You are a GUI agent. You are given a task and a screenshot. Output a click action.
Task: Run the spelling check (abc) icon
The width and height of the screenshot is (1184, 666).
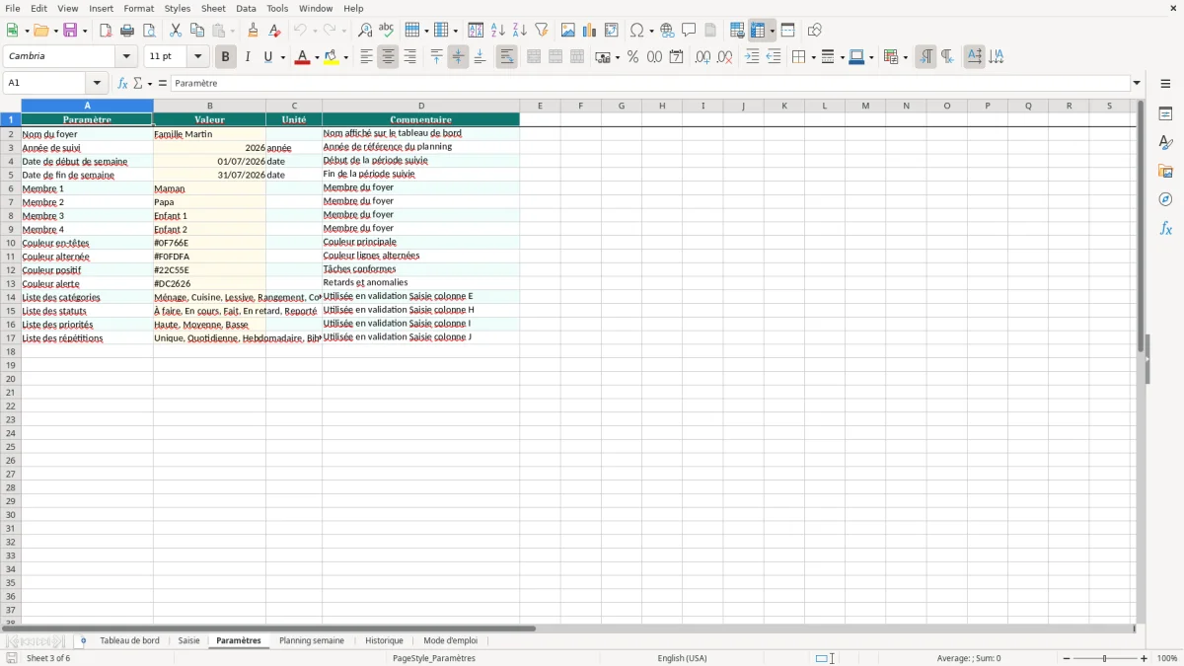click(x=387, y=31)
